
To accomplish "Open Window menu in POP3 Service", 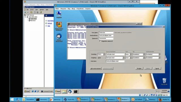I will pos(42,10).
